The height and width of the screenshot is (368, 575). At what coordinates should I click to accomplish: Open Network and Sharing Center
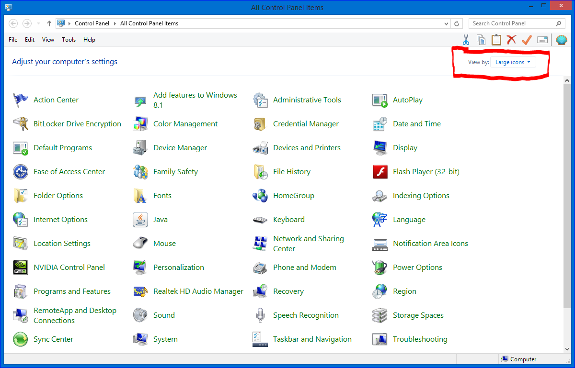tap(308, 244)
